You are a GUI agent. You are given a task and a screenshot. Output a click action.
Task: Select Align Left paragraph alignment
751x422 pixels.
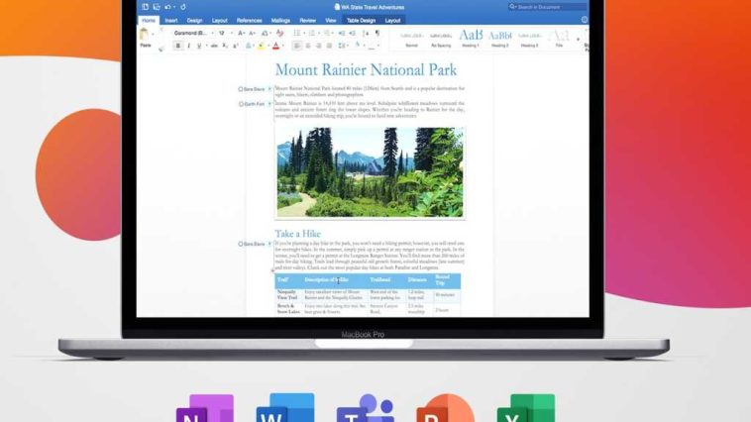pos(297,46)
